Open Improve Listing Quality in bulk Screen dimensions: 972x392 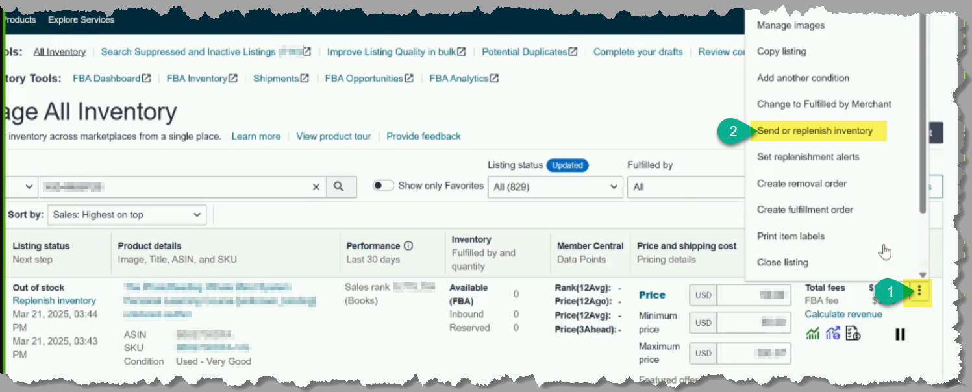click(392, 52)
